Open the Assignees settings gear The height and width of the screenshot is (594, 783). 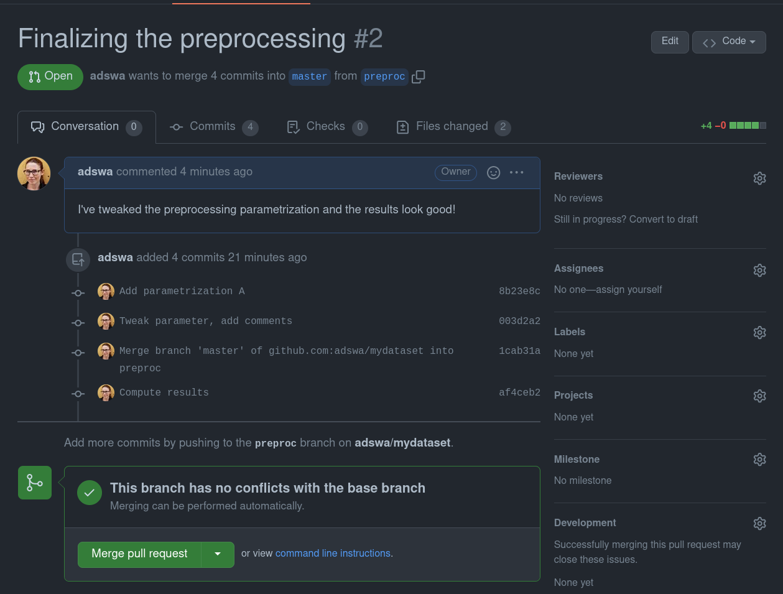pos(759,270)
